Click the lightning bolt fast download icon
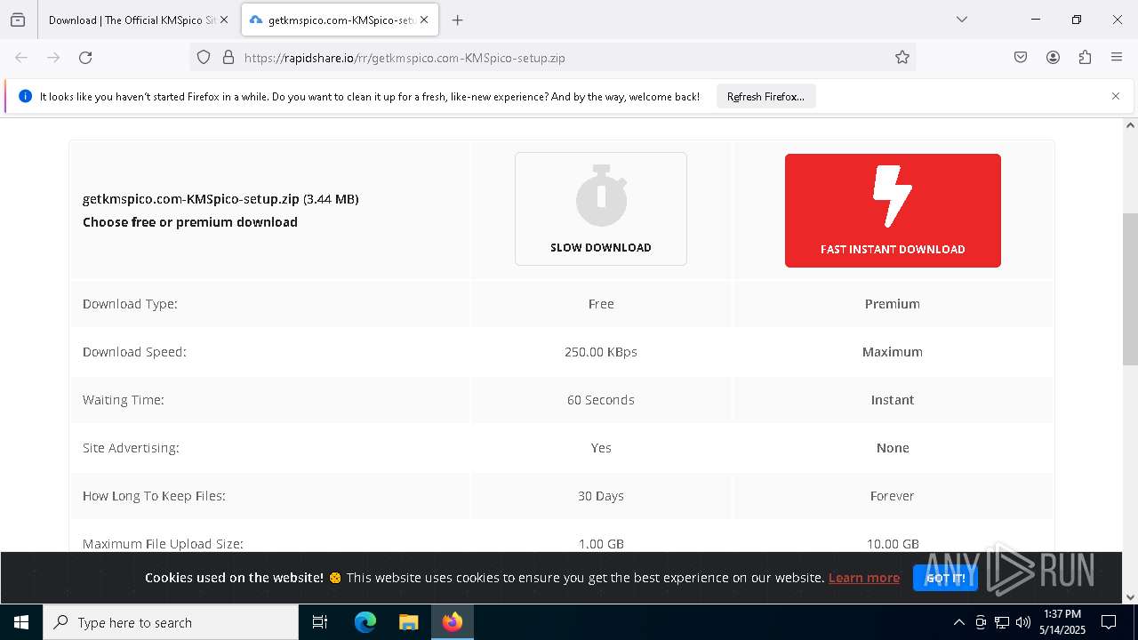This screenshot has width=1138, height=640. click(893, 196)
